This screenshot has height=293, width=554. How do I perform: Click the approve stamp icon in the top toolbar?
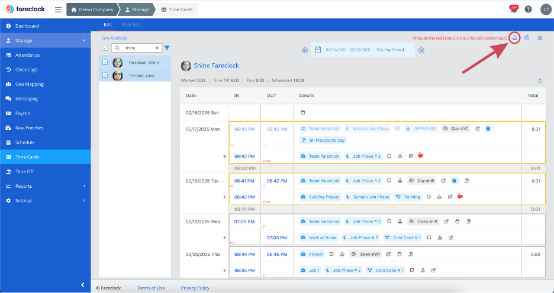tap(515, 38)
